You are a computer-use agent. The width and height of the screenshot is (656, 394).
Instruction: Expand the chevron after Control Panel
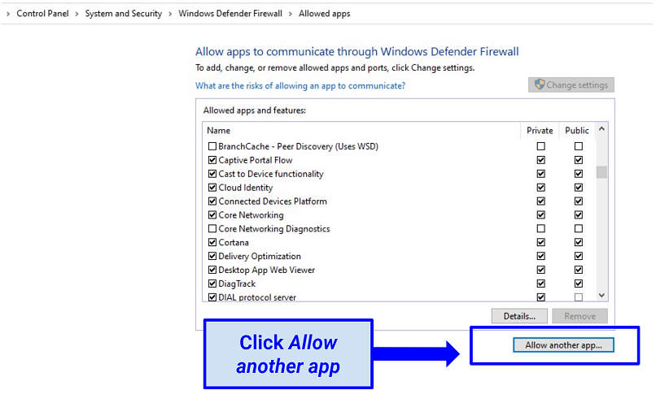click(x=77, y=14)
